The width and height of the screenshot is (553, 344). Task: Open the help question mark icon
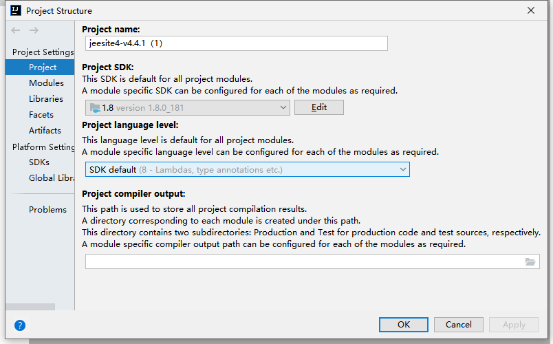pos(20,325)
